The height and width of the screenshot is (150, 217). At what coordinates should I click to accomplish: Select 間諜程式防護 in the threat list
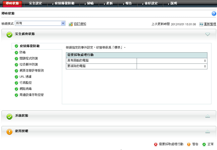29,58
